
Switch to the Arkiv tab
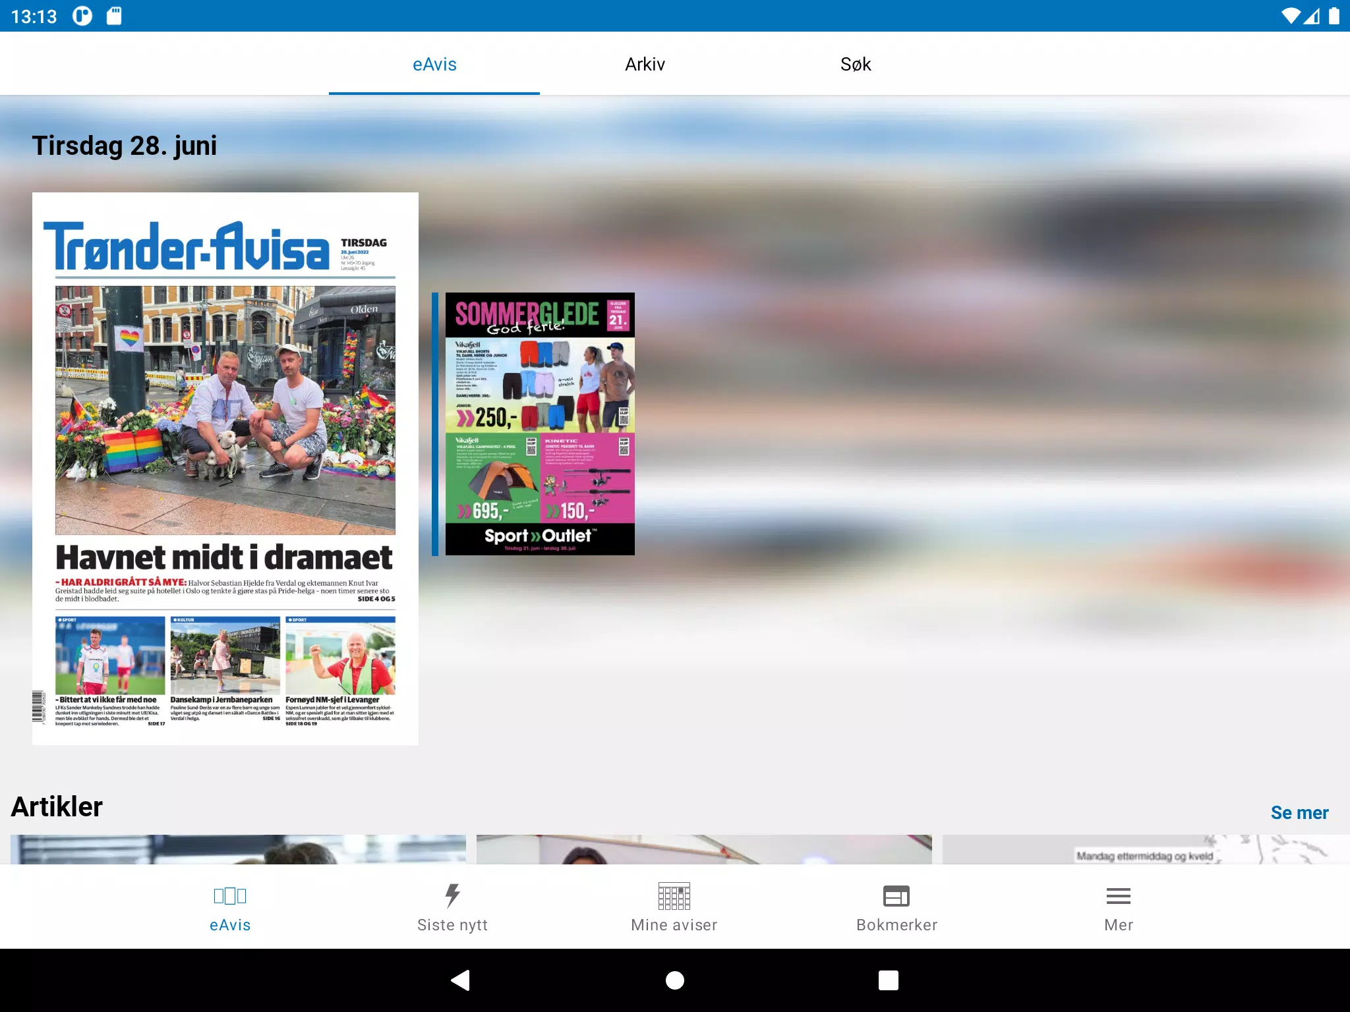click(x=645, y=65)
